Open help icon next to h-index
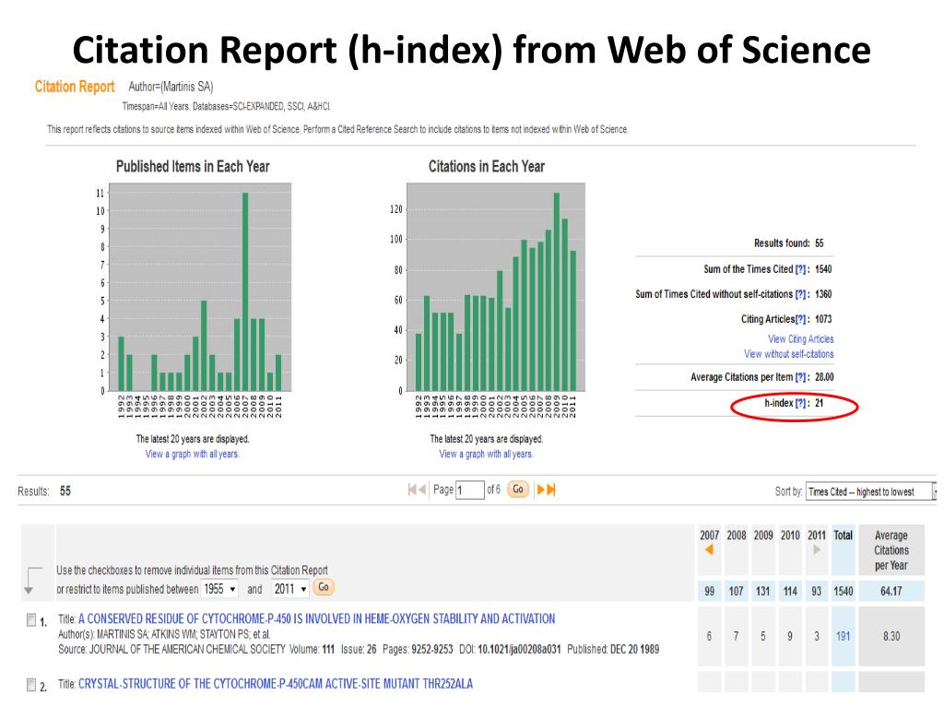 tap(801, 404)
